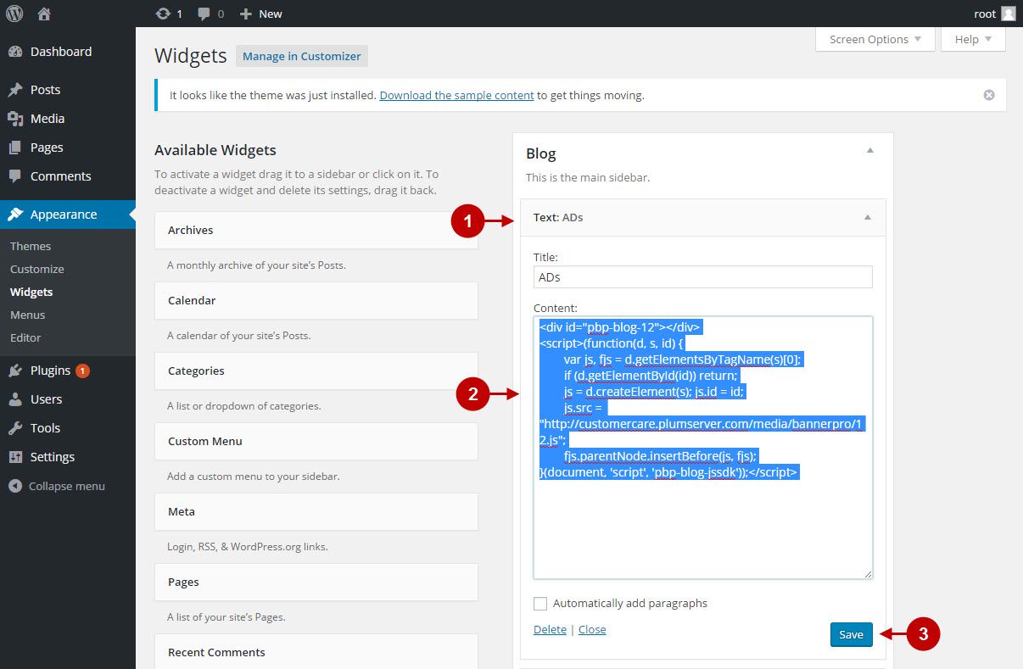Image resolution: width=1023 pixels, height=669 pixels.
Task: Open Customize submenu item
Action: 37,269
